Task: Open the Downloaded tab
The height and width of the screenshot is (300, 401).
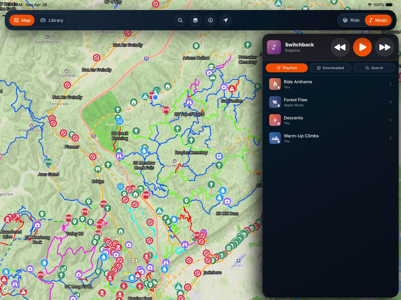Action: tap(330, 68)
